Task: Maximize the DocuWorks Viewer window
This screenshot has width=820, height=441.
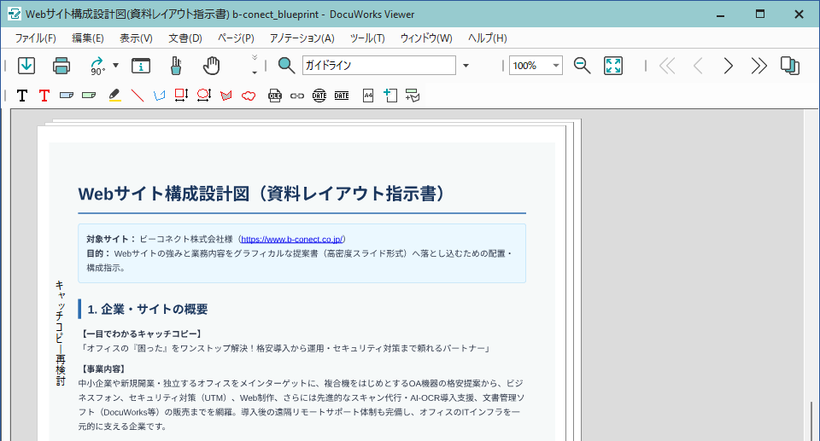Action: pos(760,15)
